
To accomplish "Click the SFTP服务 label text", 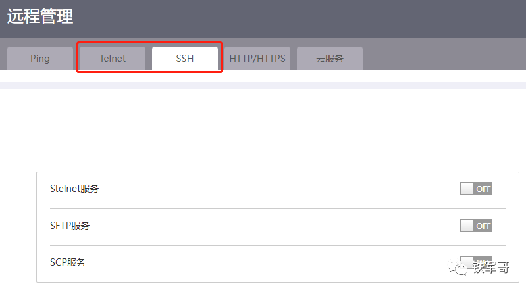I will tap(70, 226).
